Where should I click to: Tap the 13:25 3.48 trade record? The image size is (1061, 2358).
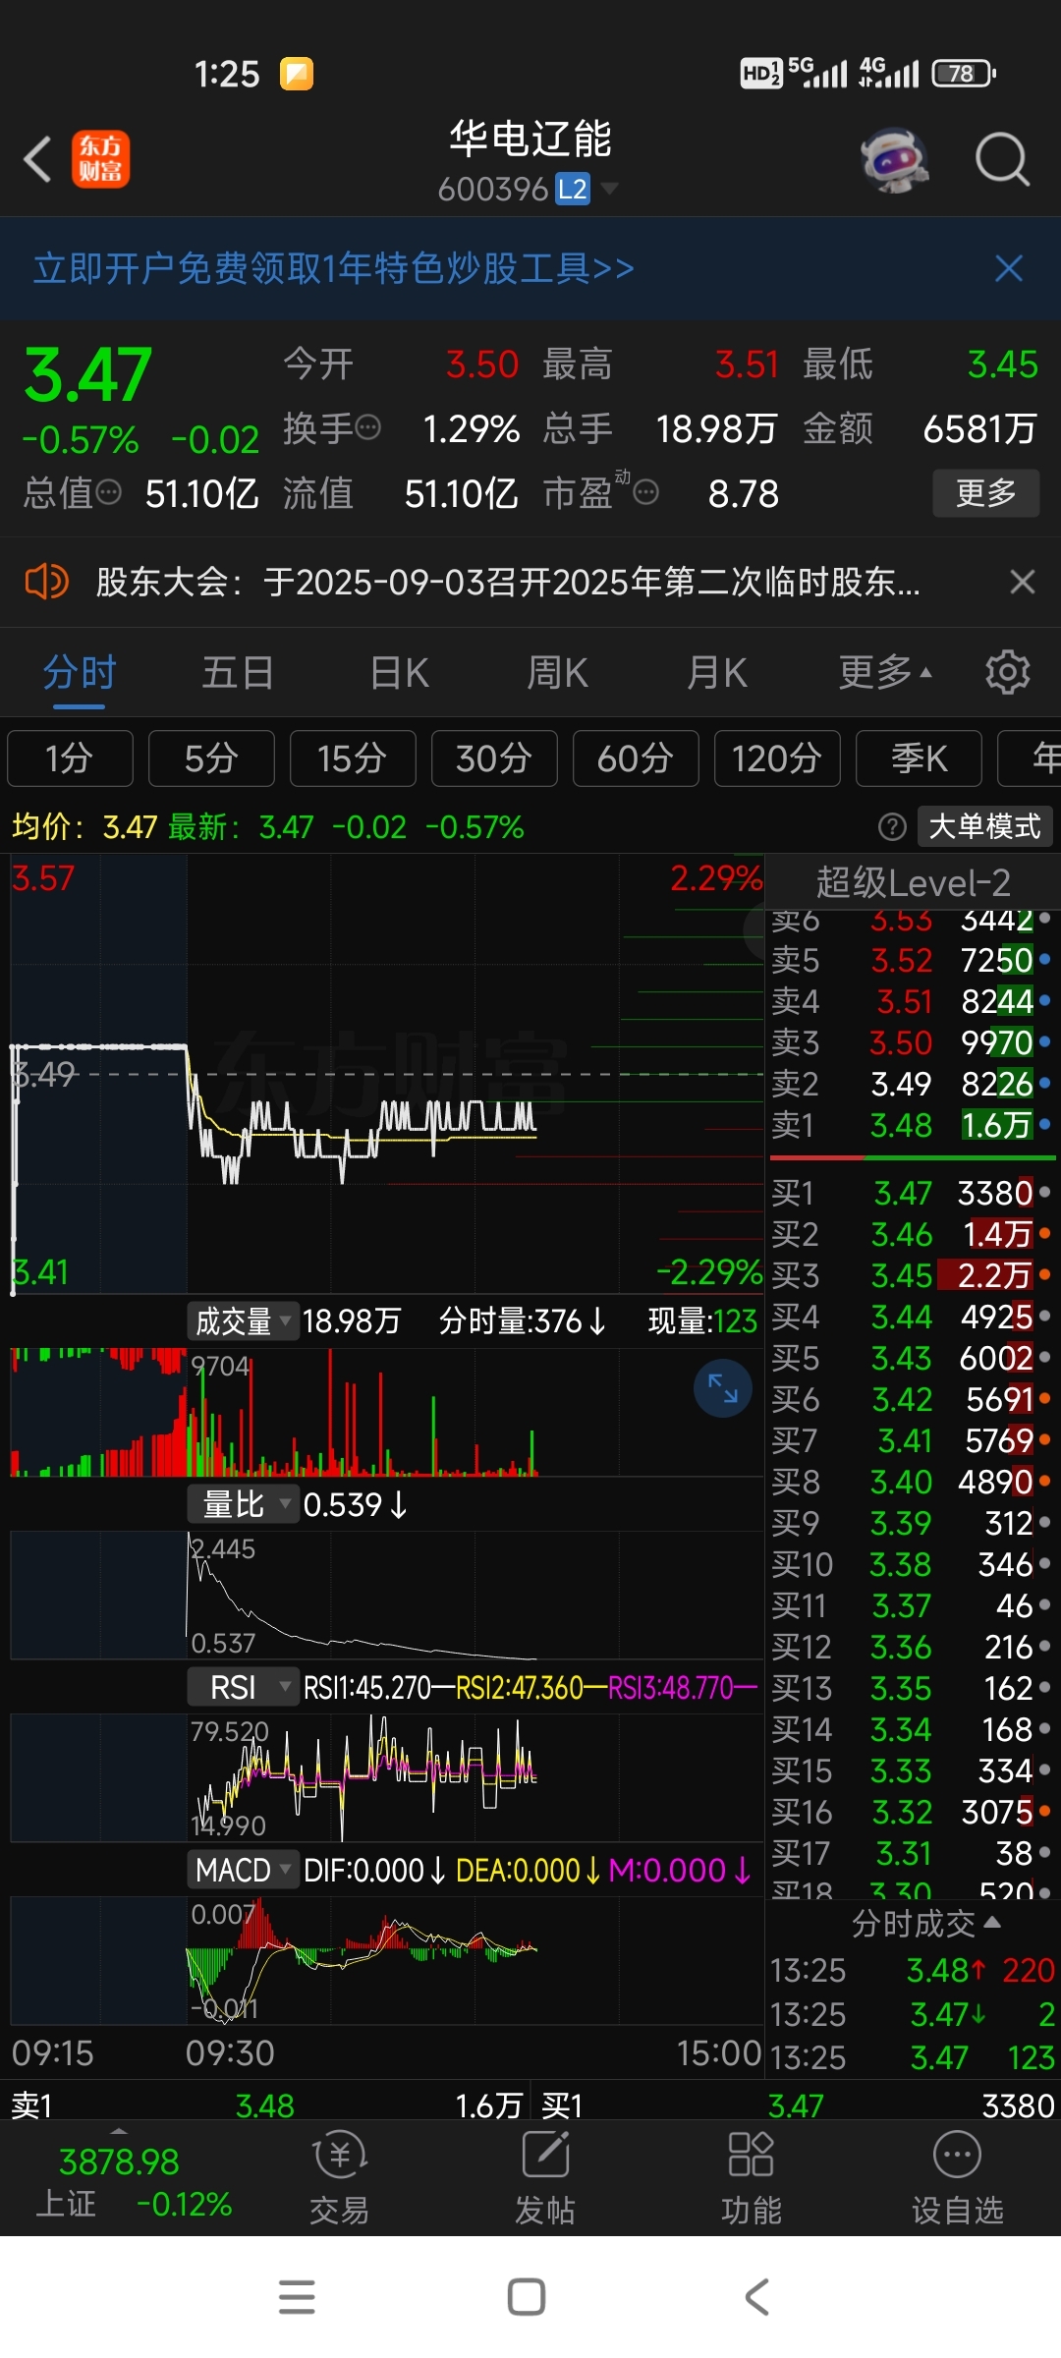(x=913, y=1970)
